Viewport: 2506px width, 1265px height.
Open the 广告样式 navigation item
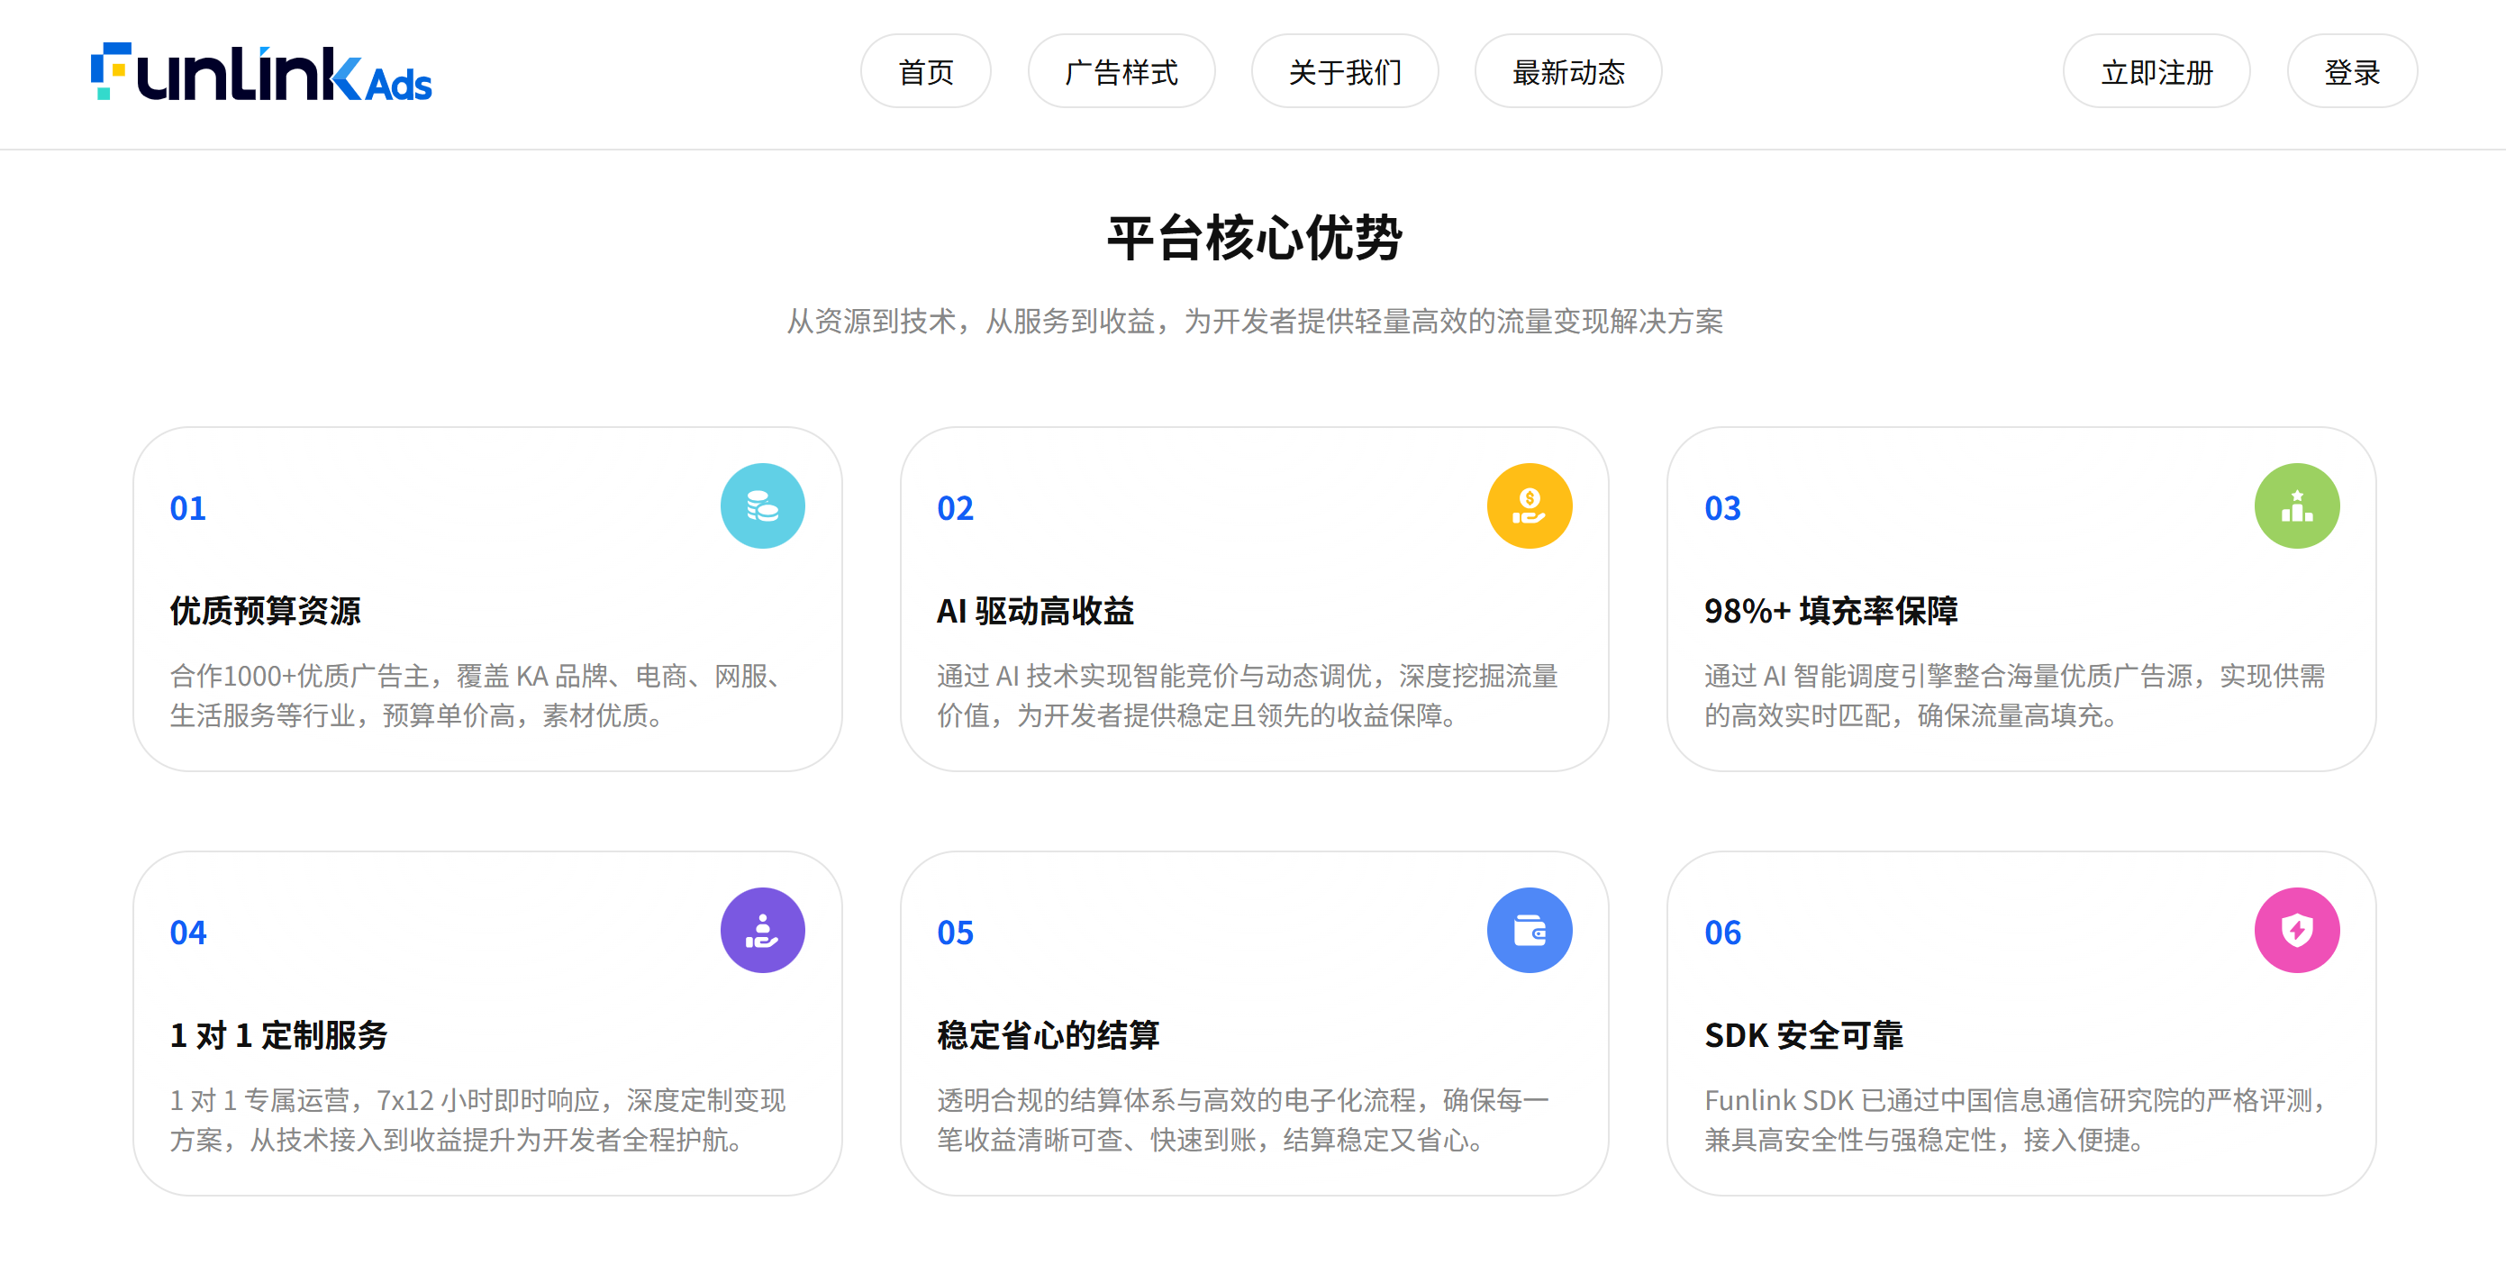coord(1121,72)
